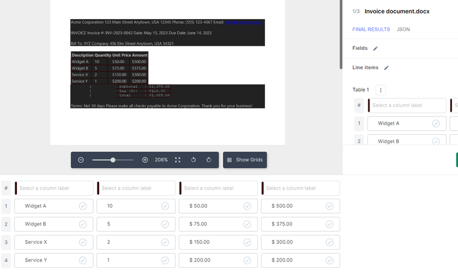Screen dimensions: 458x277
Task: Click the zoom out minus icon
Action: click(x=81, y=160)
